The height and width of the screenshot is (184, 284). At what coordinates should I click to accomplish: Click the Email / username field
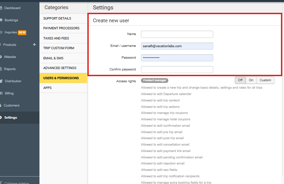[x=177, y=46]
